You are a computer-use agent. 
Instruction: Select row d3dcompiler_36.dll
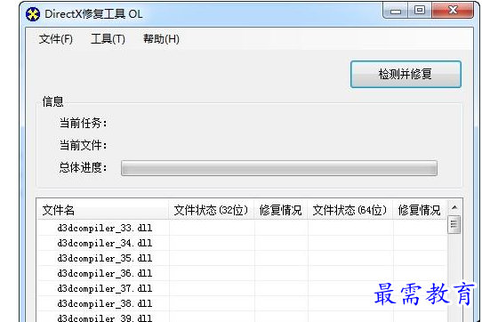tap(242, 273)
